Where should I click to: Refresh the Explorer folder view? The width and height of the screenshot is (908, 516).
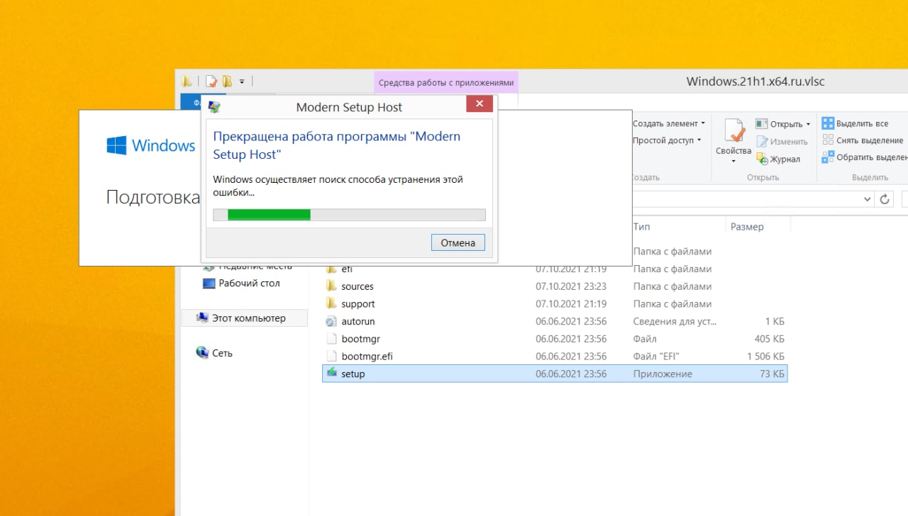pyautogui.click(x=885, y=199)
